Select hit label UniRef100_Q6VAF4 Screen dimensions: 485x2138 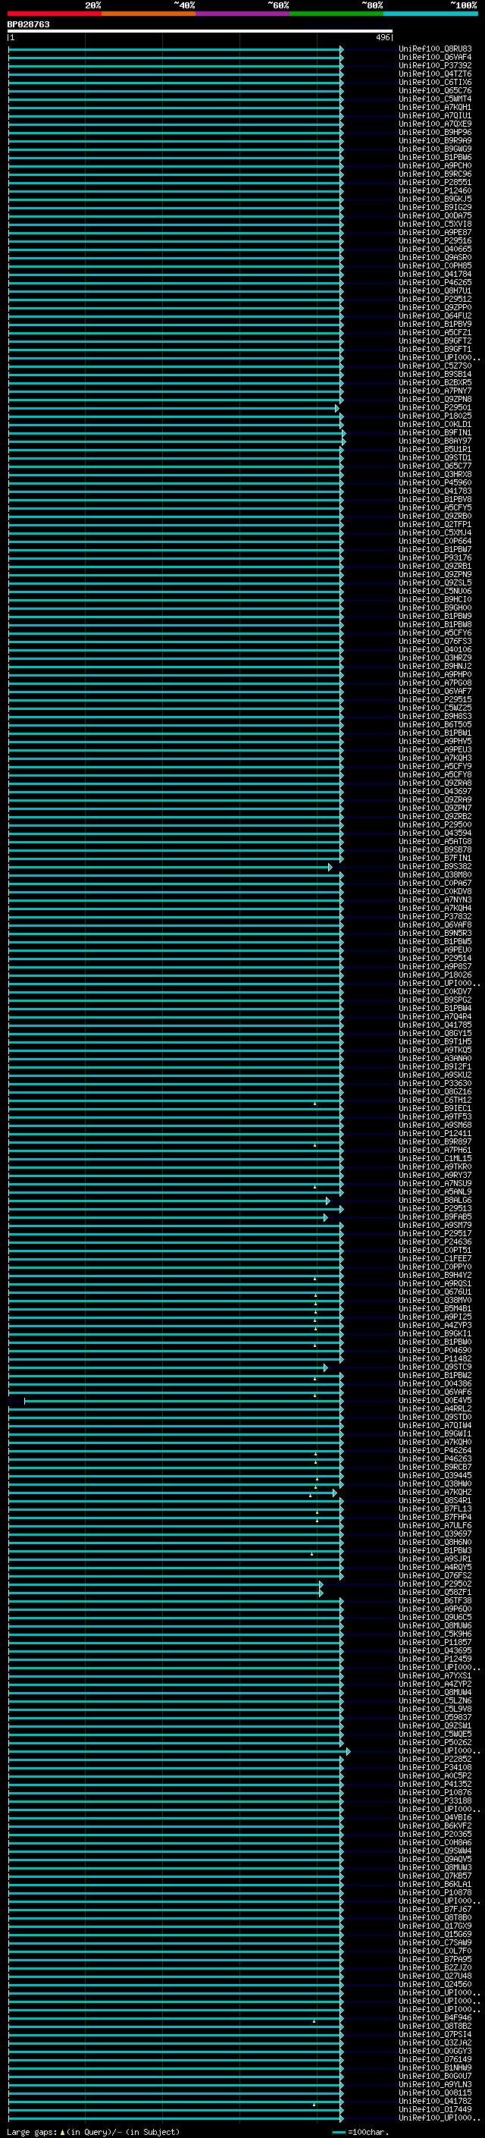435,58
